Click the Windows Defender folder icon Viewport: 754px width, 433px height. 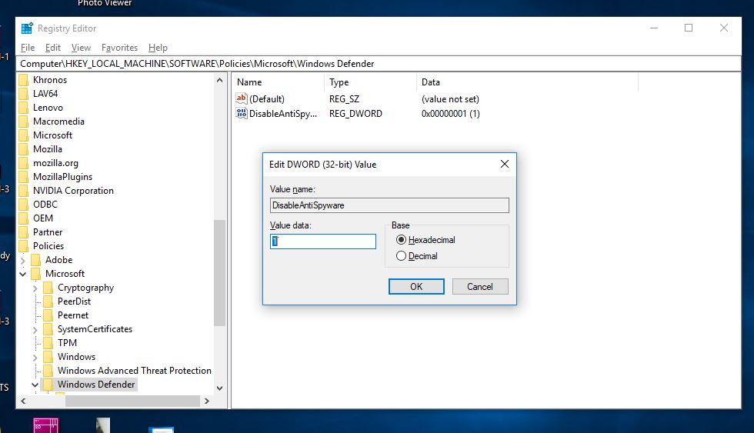click(x=48, y=385)
